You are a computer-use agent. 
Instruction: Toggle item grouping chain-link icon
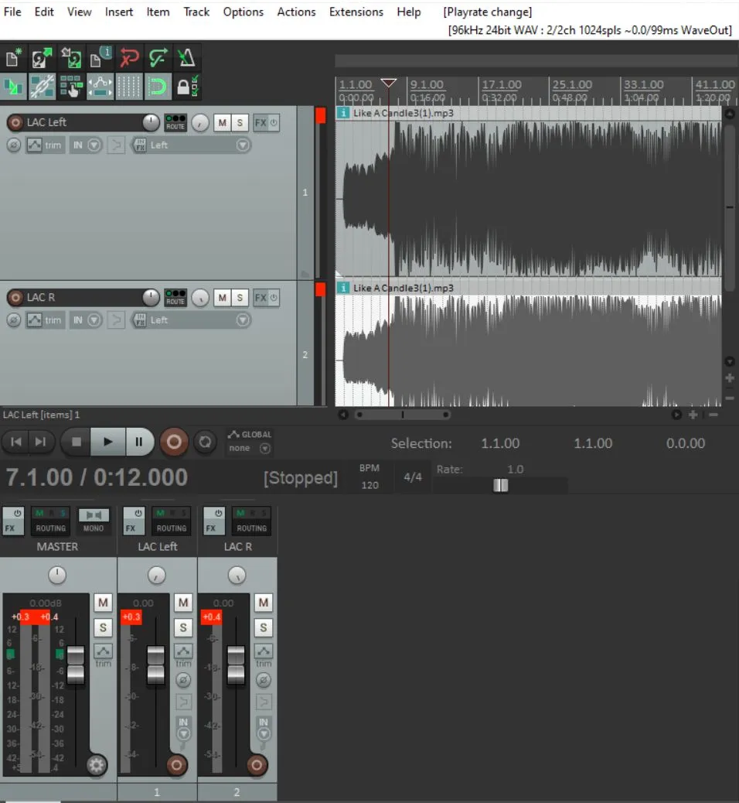[42, 87]
